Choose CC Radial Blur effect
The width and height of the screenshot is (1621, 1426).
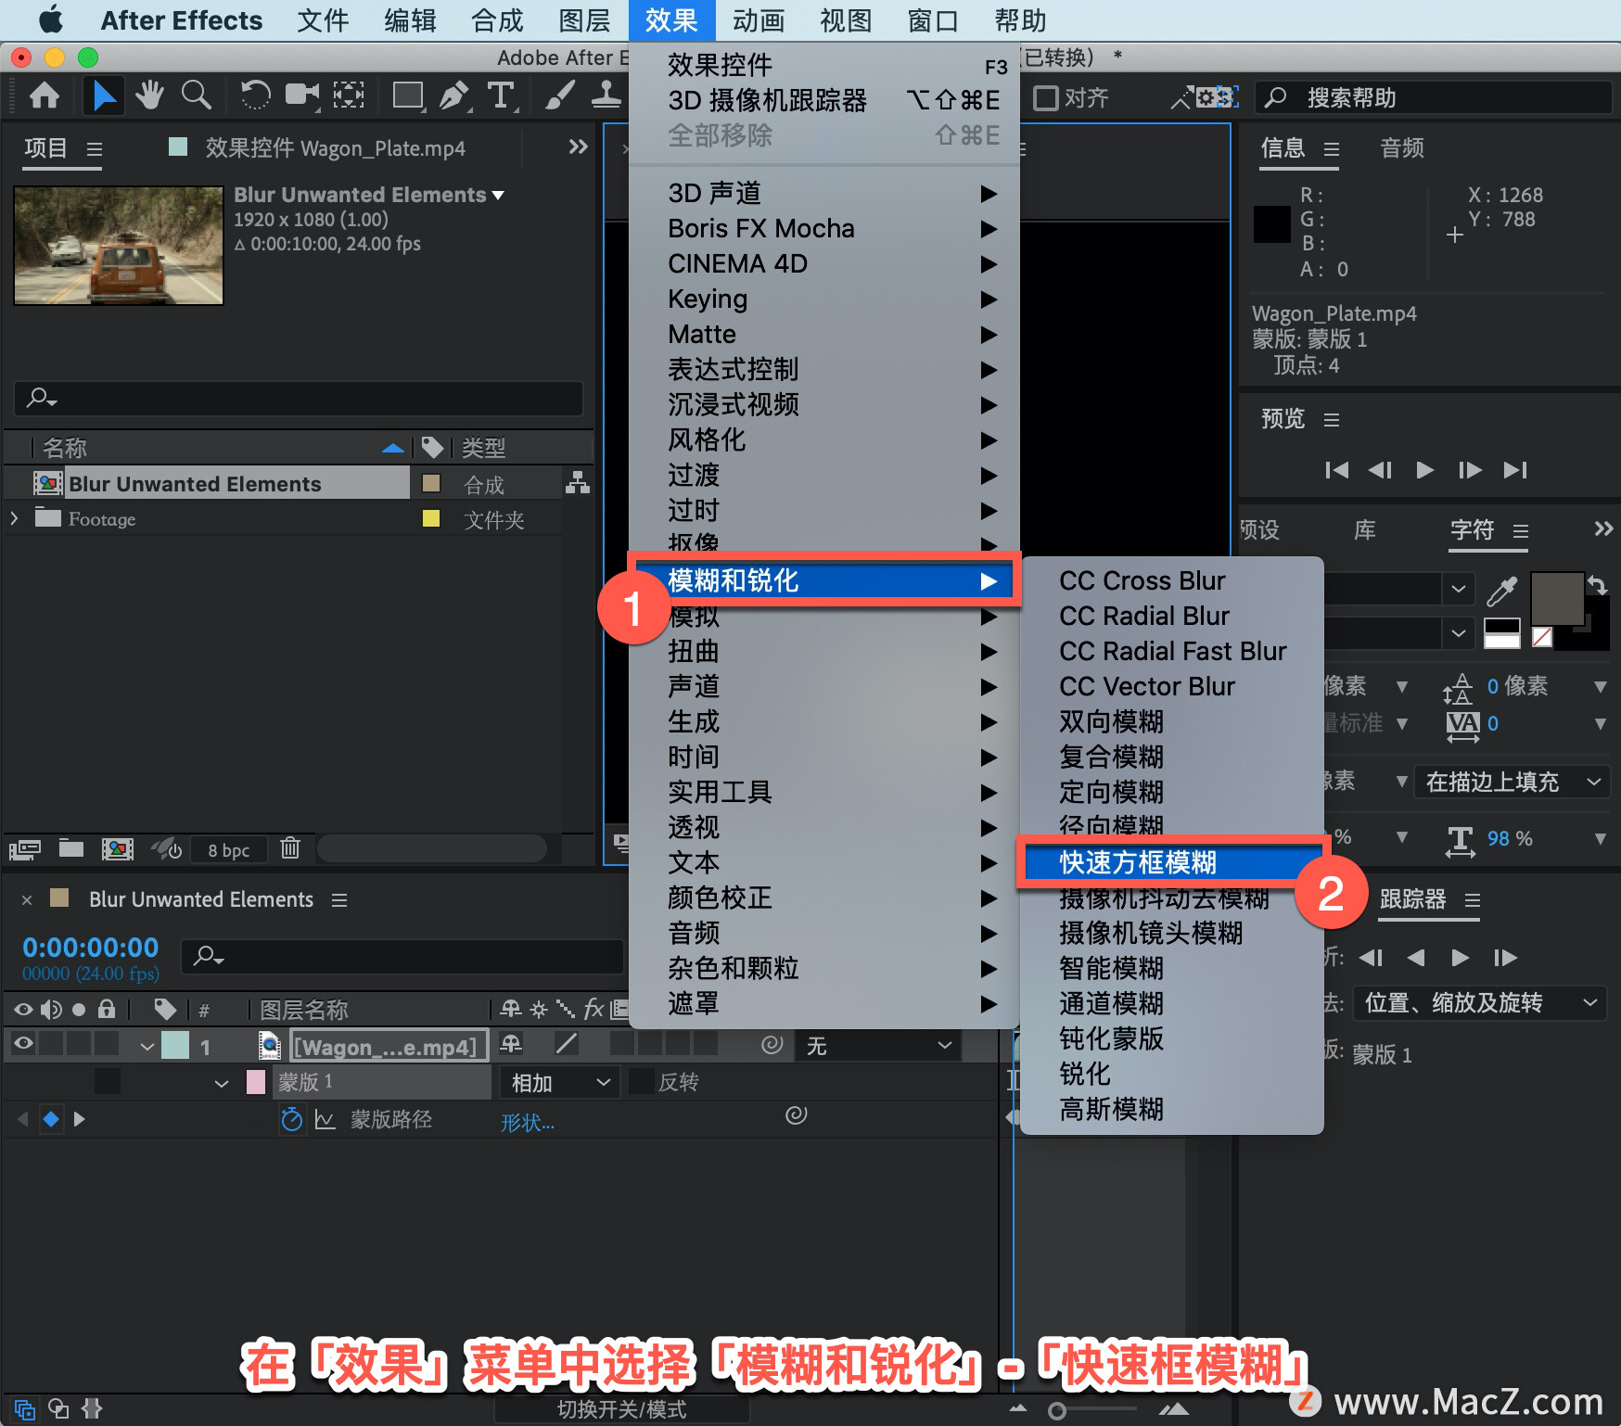tap(1172, 616)
